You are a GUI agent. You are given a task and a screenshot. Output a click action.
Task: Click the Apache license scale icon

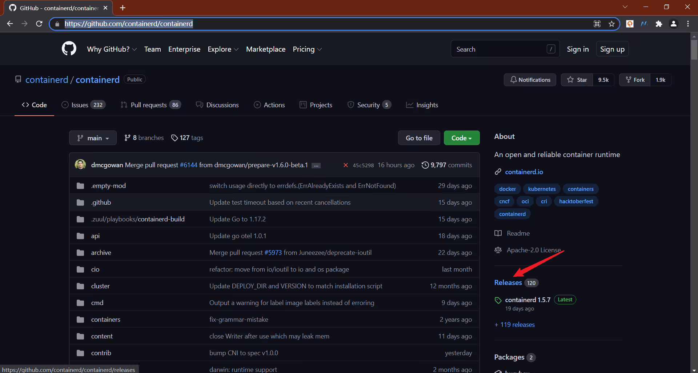(x=498, y=250)
